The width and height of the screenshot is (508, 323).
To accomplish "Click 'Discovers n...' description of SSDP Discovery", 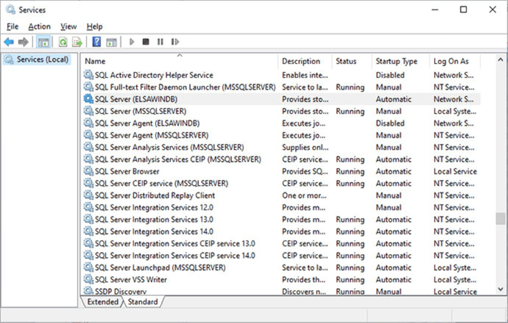I will point(304,291).
